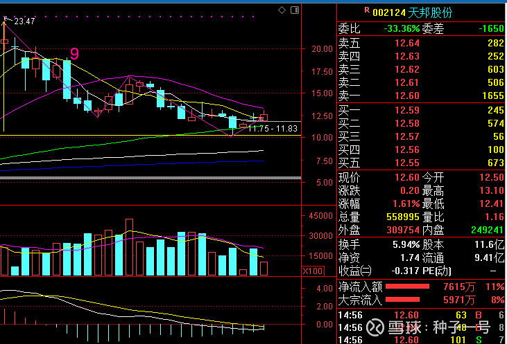Click the stock name 天邦股份

pos(430,13)
